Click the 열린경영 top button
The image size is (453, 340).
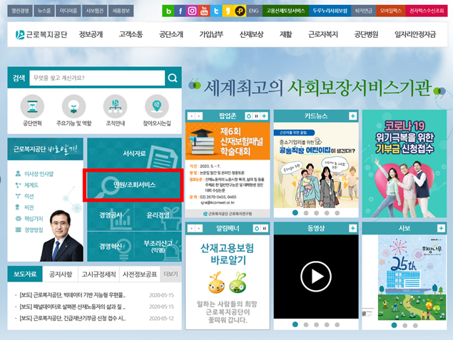click(20, 11)
